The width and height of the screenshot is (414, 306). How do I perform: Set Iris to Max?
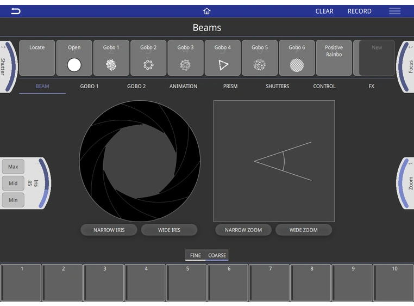click(13, 167)
